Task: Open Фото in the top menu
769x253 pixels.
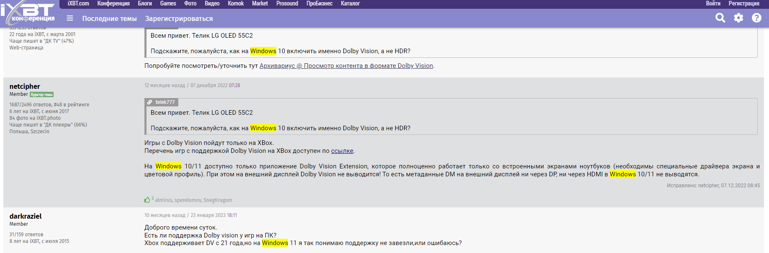Action: pyautogui.click(x=190, y=3)
